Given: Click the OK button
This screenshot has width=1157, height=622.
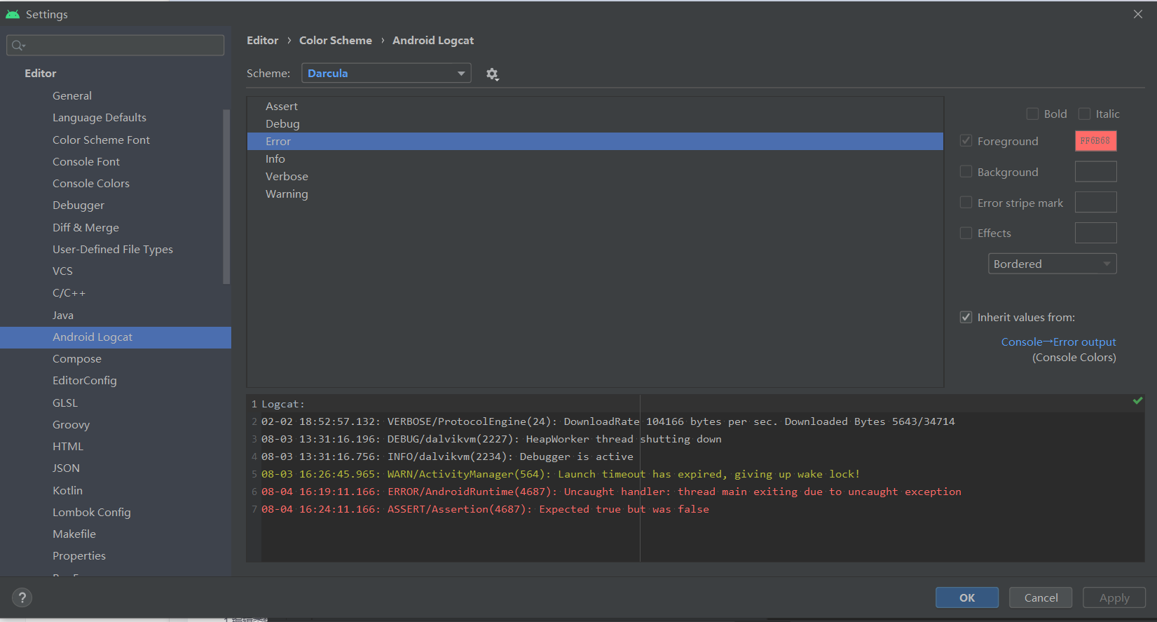Looking at the screenshot, I should (x=967, y=597).
